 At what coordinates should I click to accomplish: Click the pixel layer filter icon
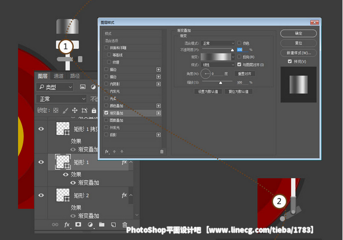[x=83, y=87]
